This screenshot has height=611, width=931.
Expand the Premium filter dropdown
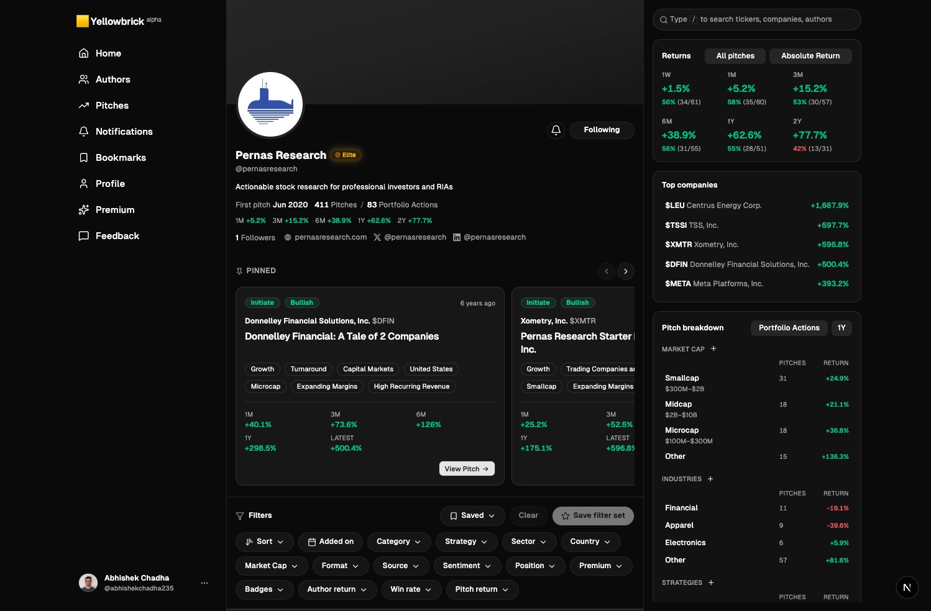601,566
